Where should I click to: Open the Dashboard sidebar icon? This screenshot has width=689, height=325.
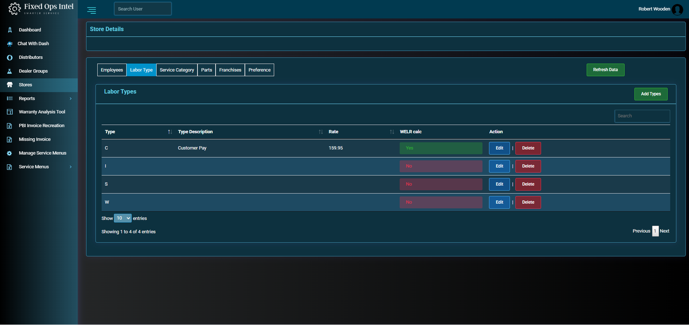pos(10,30)
